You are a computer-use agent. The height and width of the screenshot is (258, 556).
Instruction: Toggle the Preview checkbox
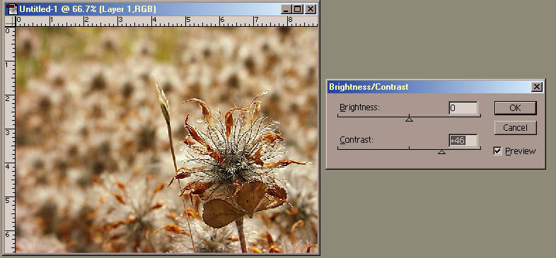(497, 151)
